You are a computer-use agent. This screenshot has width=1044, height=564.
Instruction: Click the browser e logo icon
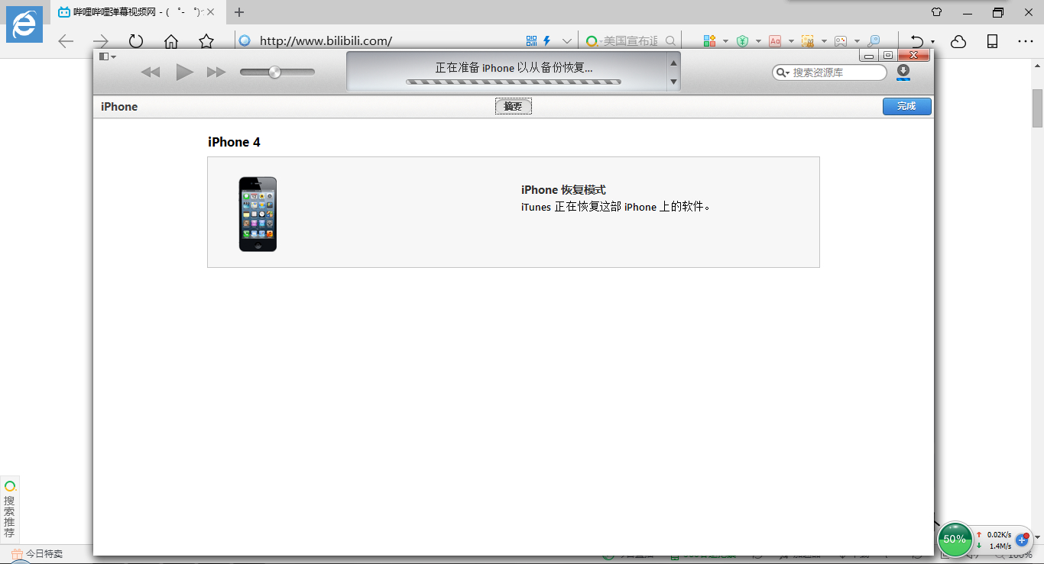24,24
